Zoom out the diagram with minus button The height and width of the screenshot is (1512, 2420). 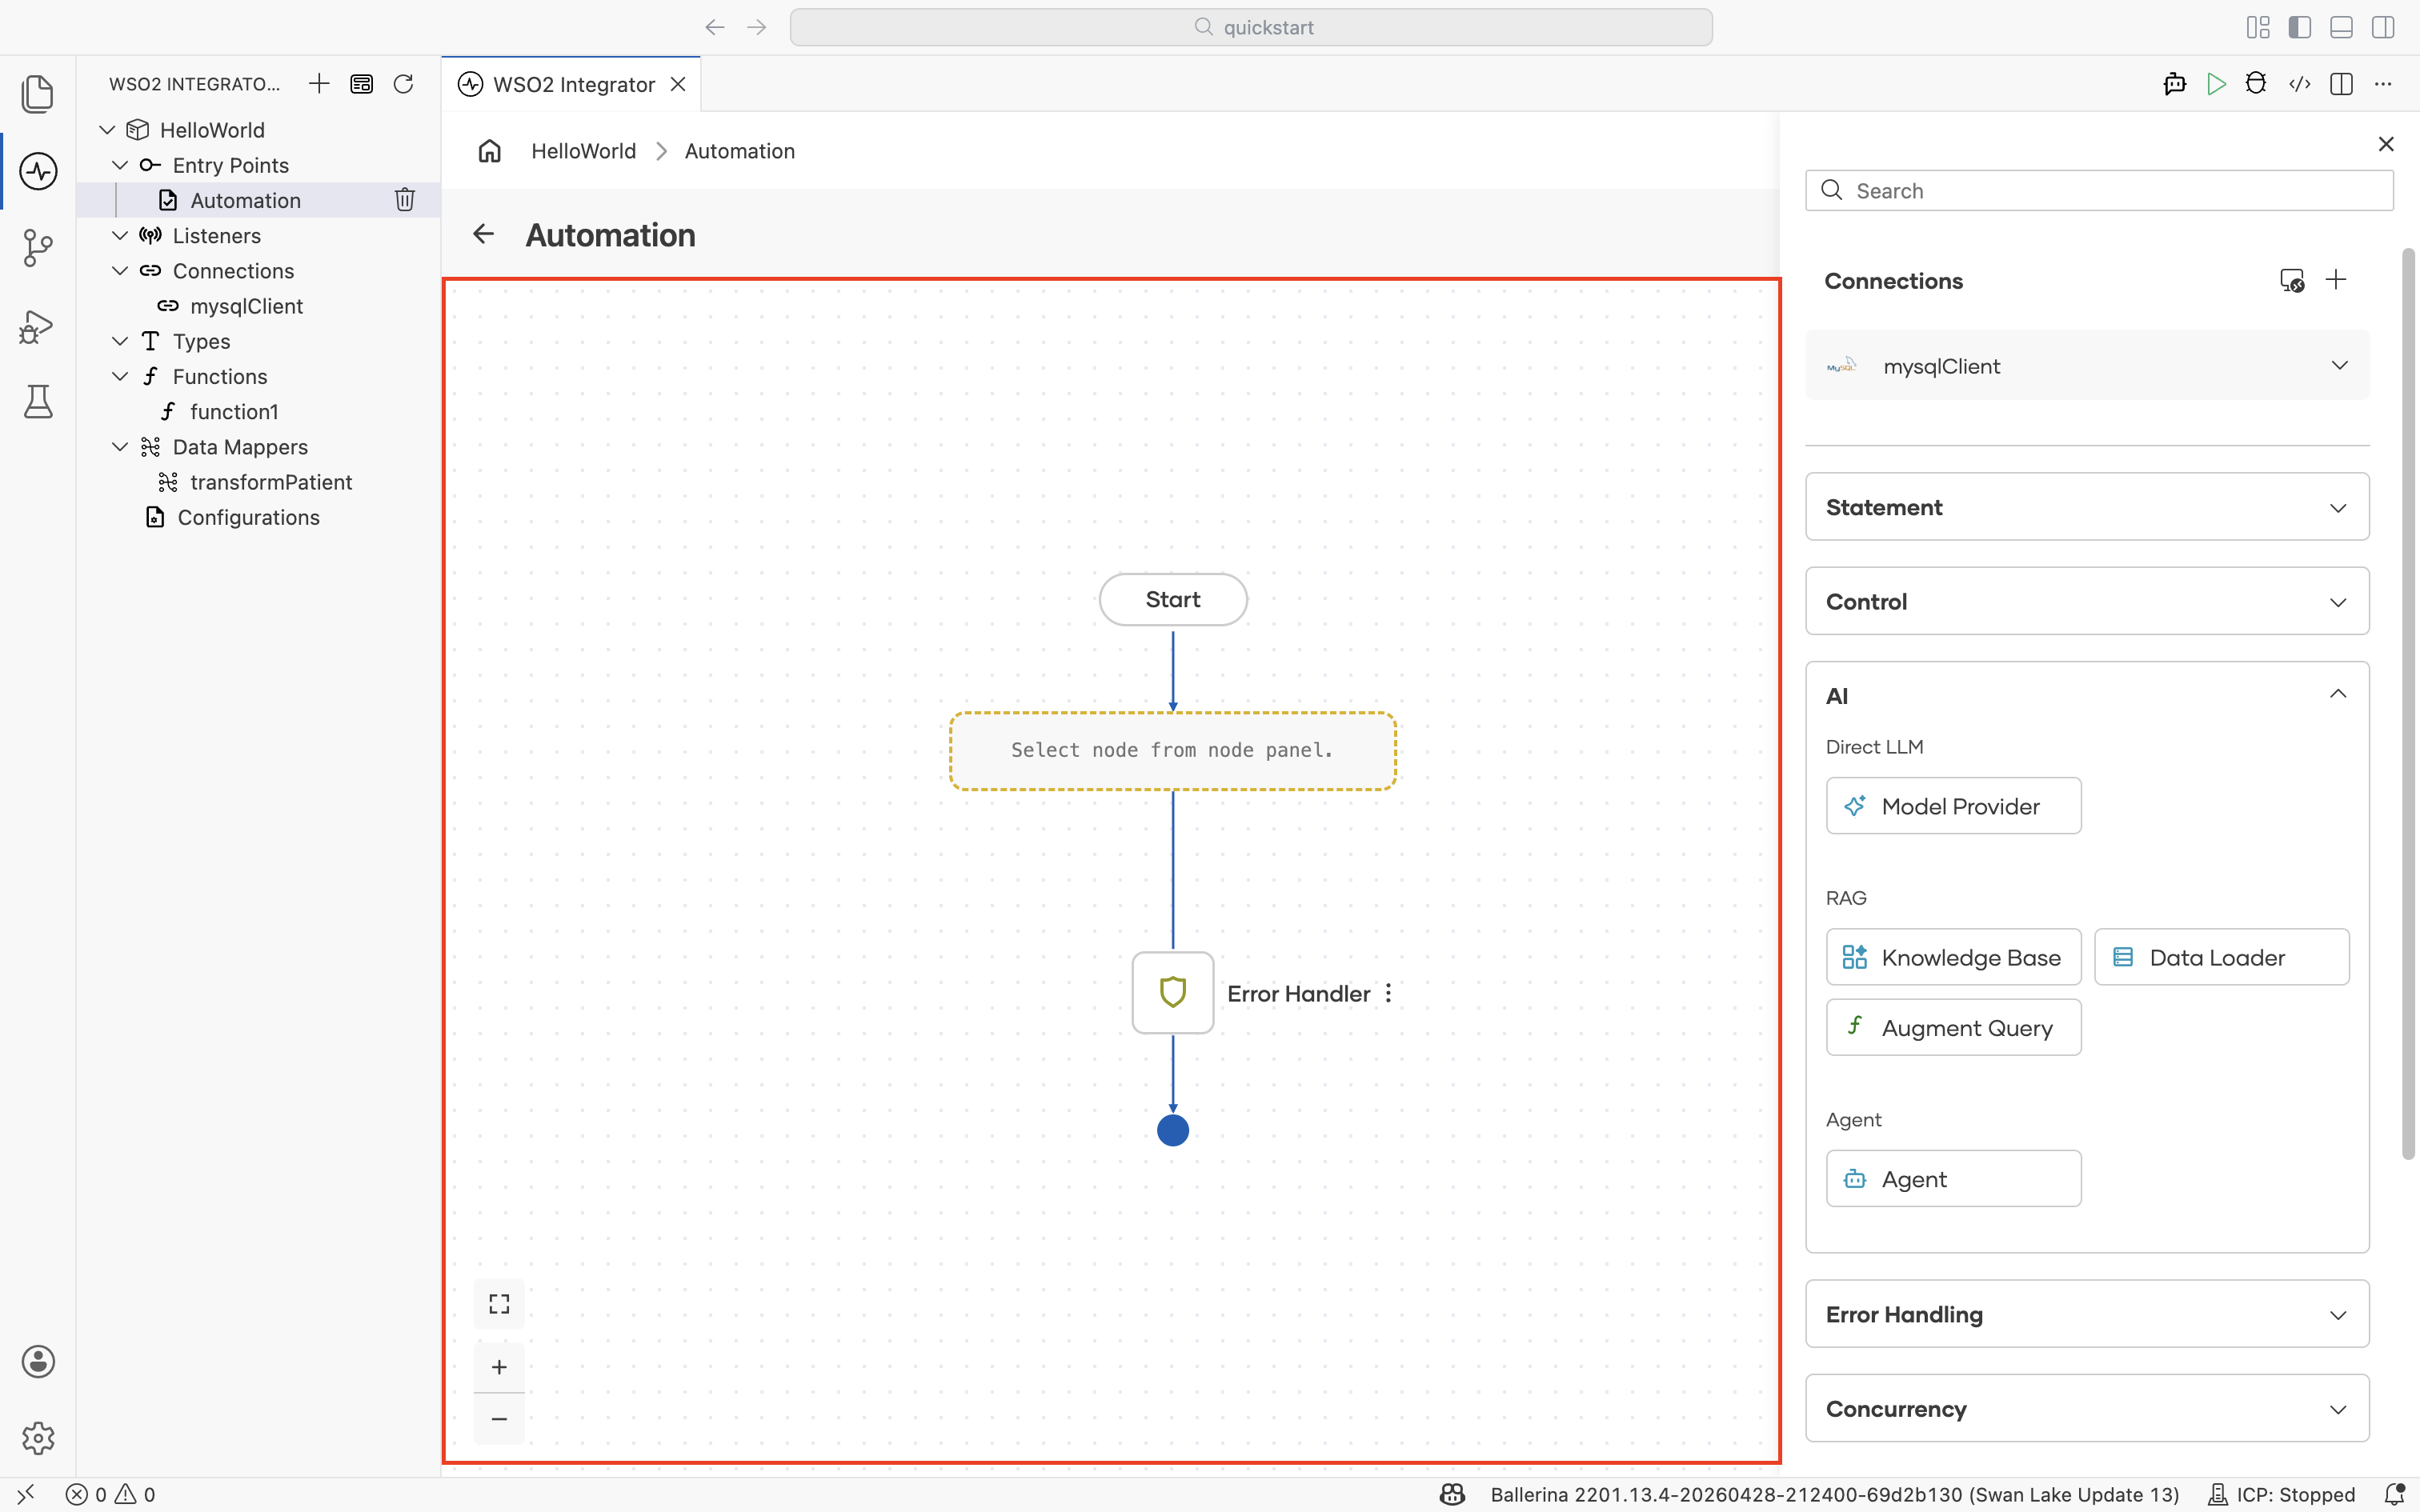pyautogui.click(x=499, y=1419)
